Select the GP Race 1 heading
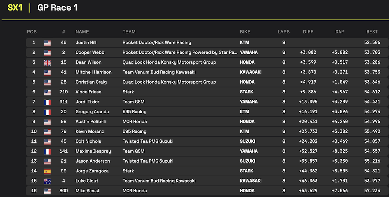389x197 pixels. click(x=57, y=8)
